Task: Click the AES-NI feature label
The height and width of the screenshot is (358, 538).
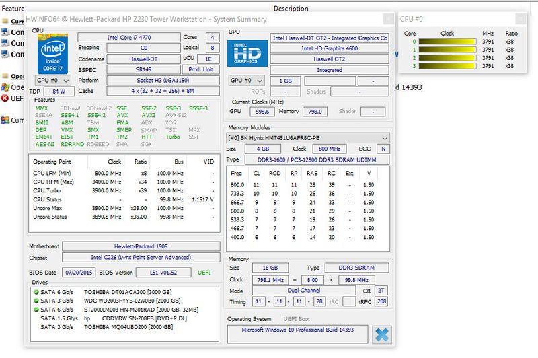Action: click(45, 144)
